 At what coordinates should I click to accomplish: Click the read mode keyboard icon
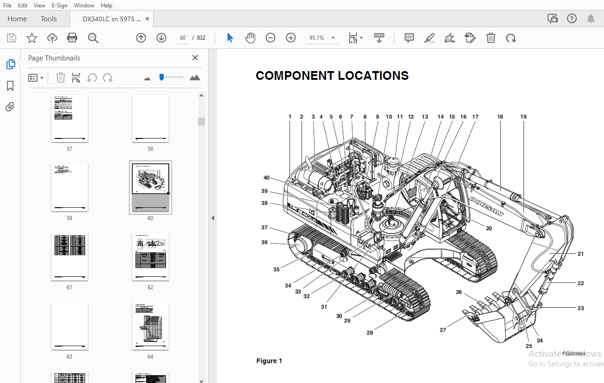[x=379, y=38]
